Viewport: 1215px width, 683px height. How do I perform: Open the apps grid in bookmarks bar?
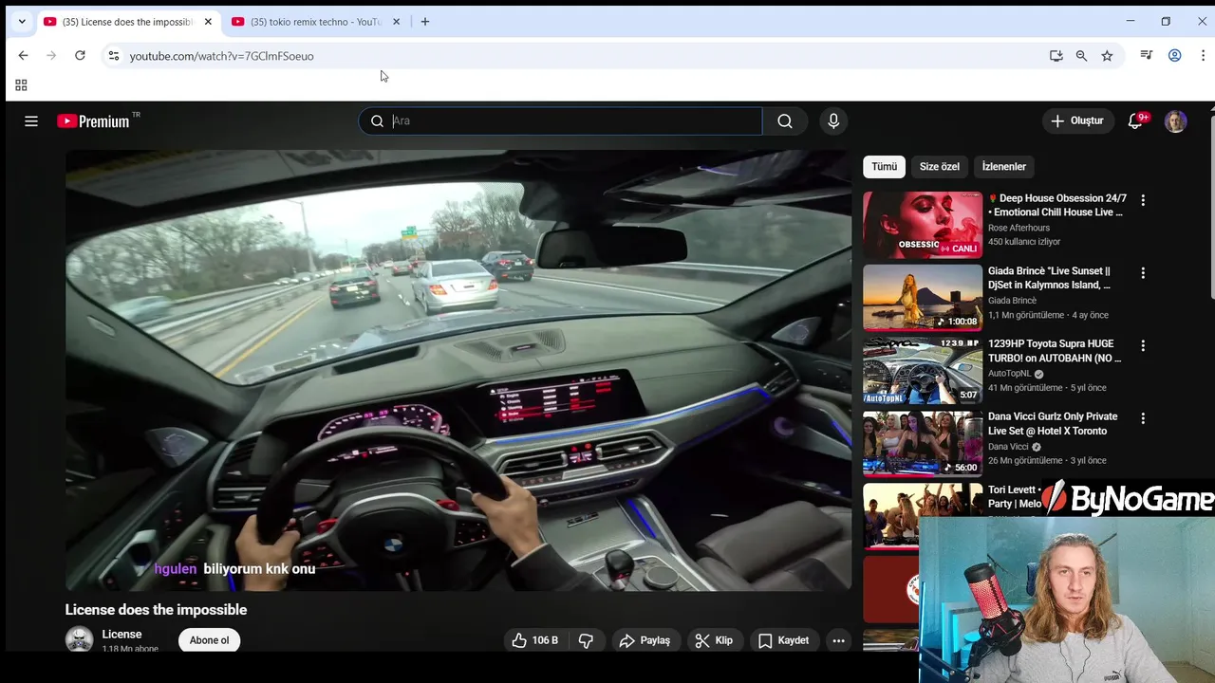pos(21,85)
